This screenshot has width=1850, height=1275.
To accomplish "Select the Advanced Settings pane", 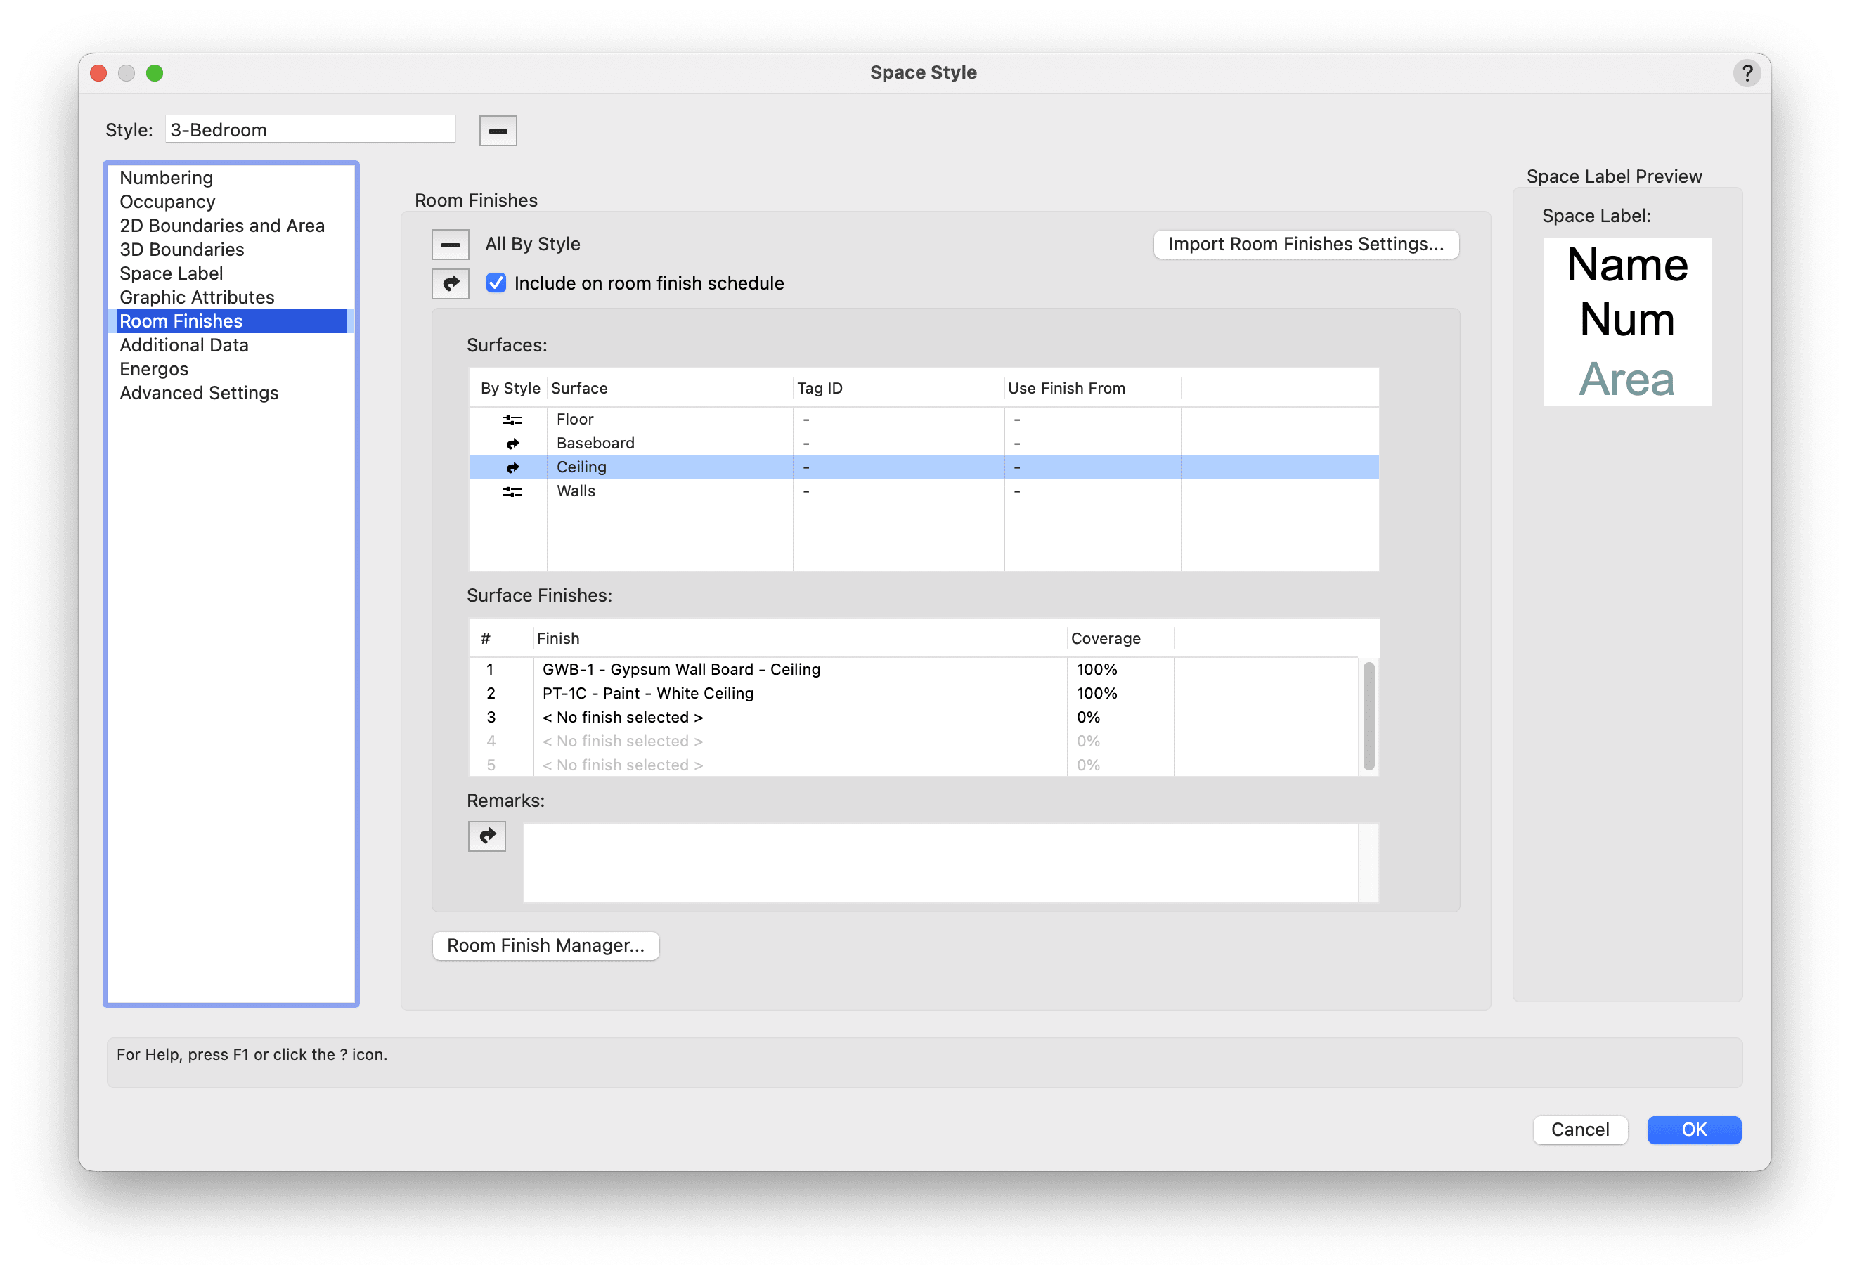I will click(199, 393).
